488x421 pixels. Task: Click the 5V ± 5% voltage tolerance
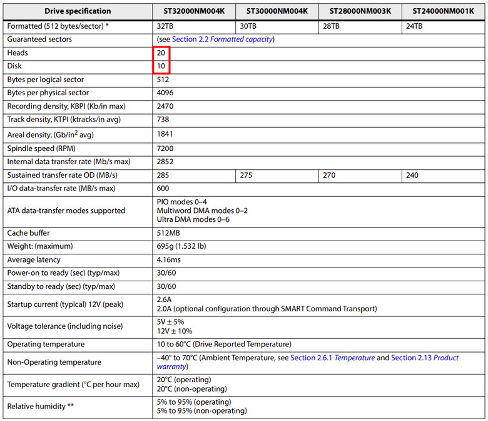(171, 322)
